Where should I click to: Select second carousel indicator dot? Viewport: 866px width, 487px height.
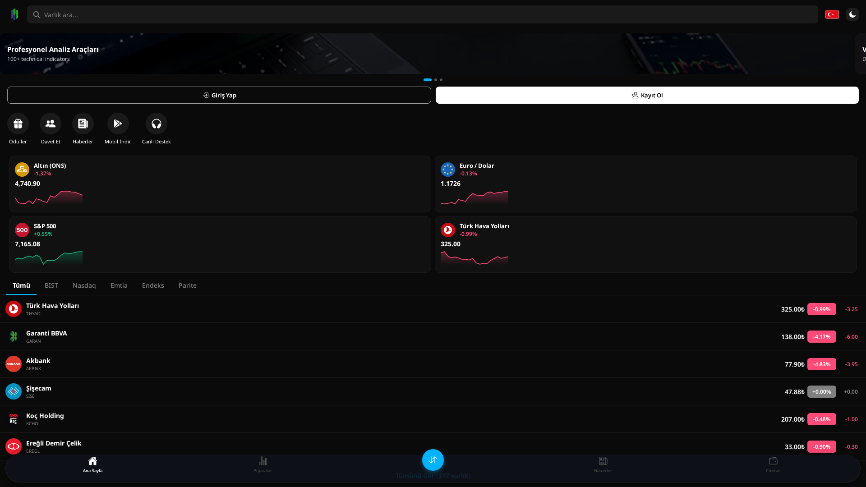tap(436, 80)
